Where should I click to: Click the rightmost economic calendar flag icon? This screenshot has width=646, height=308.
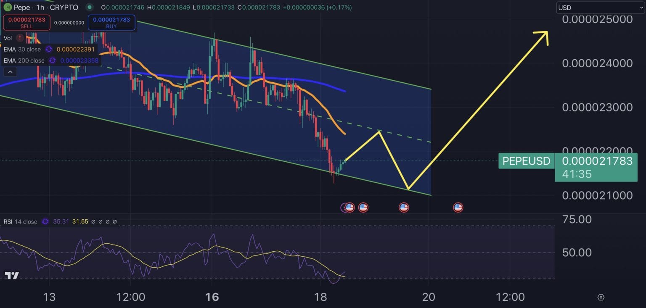click(458, 207)
